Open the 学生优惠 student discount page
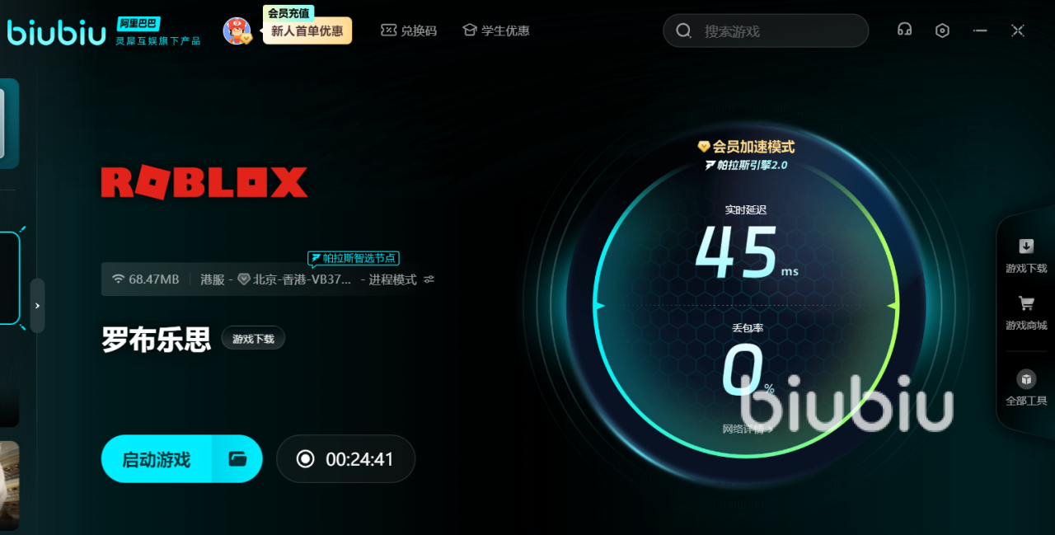The width and height of the screenshot is (1055, 535). pyautogui.click(x=495, y=30)
